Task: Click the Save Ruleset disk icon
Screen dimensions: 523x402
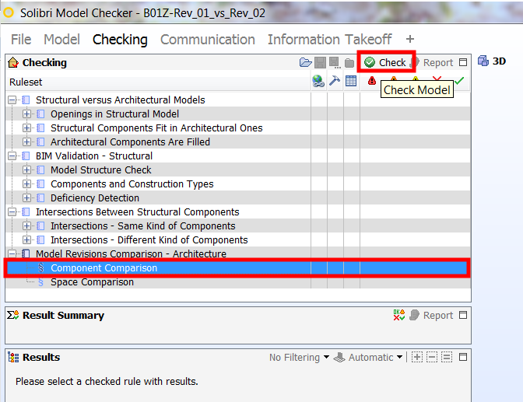Action: click(x=320, y=62)
